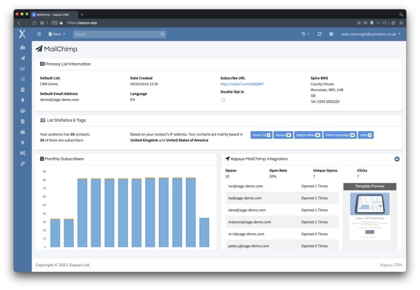The width and height of the screenshot is (420, 290).
Task: Open the people group sidebar icon
Action: click(x=23, y=111)
